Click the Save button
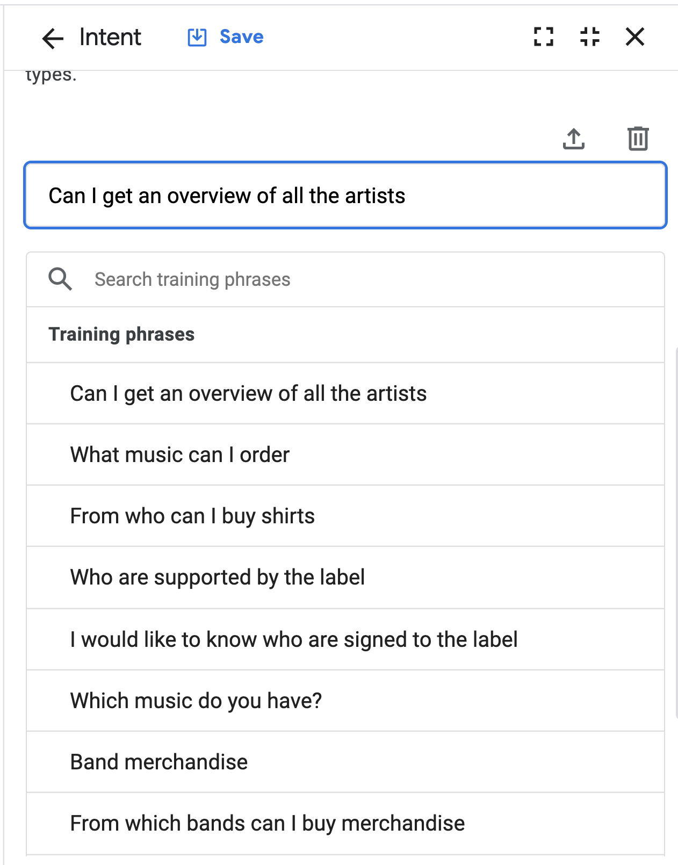Screen dimensions: 678x865 (241, 37)
